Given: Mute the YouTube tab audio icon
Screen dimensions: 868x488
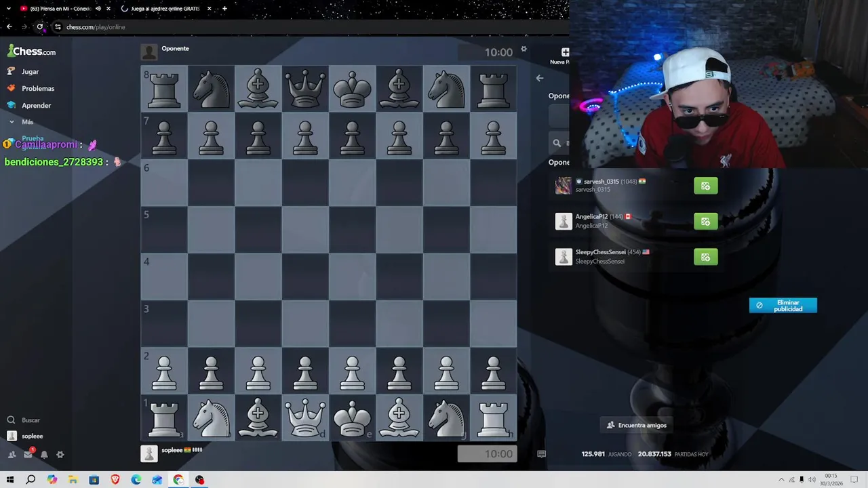Looking at the screenshot, I should [98, 9].
